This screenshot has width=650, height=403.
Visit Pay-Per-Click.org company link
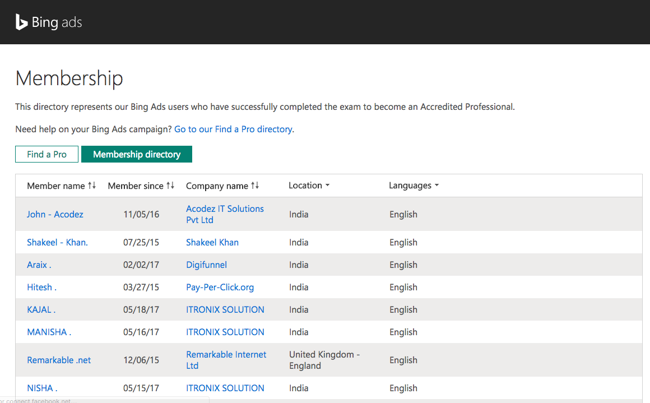tap(220, 288)
